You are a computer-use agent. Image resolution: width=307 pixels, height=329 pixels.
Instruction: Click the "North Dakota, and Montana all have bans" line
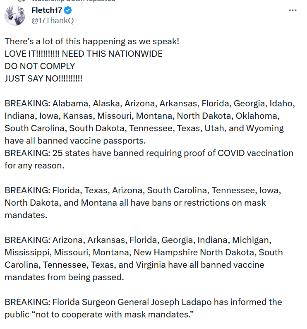pos(135,203)
